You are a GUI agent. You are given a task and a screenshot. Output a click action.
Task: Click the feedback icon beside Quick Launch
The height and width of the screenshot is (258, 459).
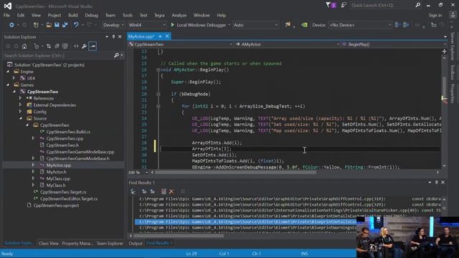(344, 5)
